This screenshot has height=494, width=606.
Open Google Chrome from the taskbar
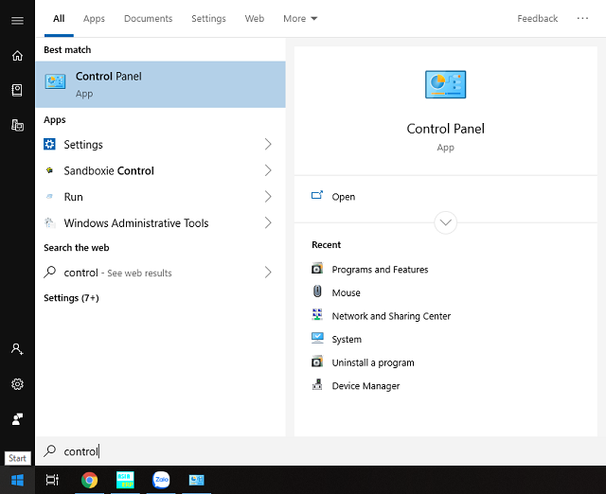click(89, 480)
